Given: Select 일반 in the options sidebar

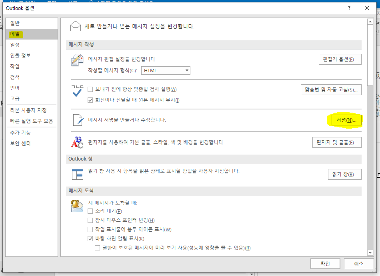Looking at the screenshot, I should 32,23.
